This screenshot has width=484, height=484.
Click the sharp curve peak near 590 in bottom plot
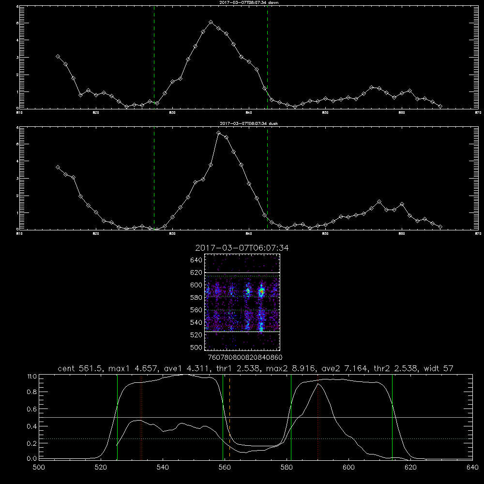pyautogui.click(x=318, y=384)
